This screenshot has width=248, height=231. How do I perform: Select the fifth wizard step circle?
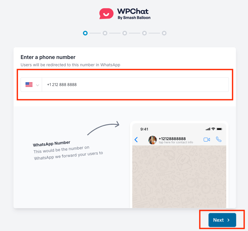tap(164, 33)
